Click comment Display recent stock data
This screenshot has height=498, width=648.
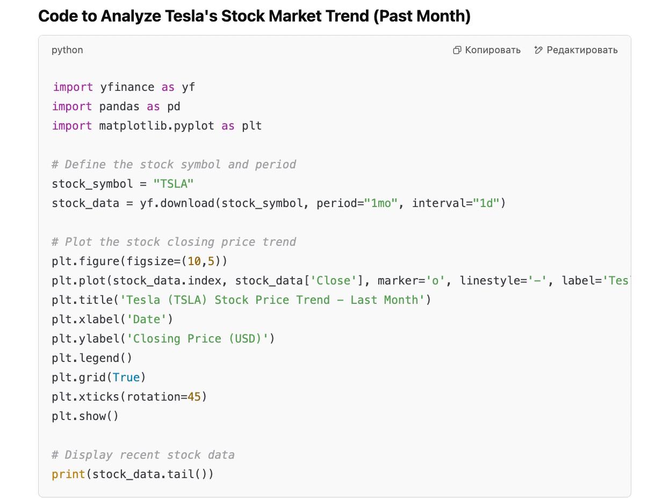[x=143, y=455]
